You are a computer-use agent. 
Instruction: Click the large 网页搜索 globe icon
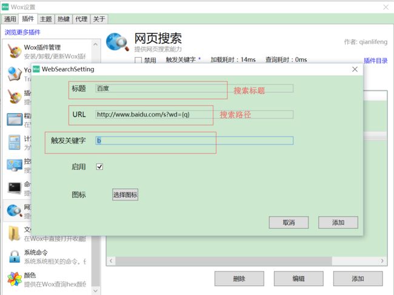coord(118,42)
